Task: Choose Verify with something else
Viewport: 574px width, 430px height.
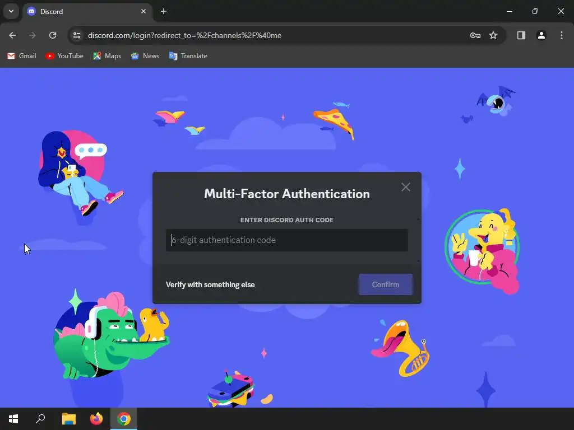Action: point(210,284)
